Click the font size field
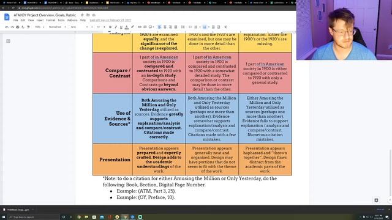Viewport: 392px width, 220px height. coord(98,27)
